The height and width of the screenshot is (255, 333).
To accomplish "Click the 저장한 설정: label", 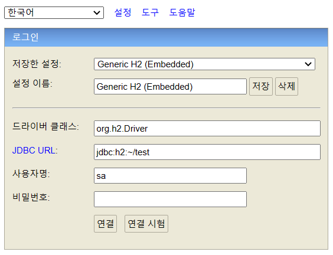I will pos(37,64).
